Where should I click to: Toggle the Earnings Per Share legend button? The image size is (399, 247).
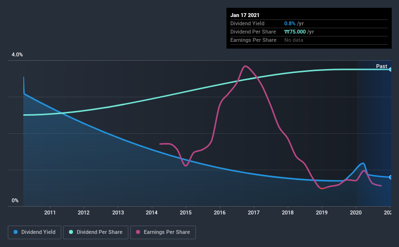tap(163, 232)
